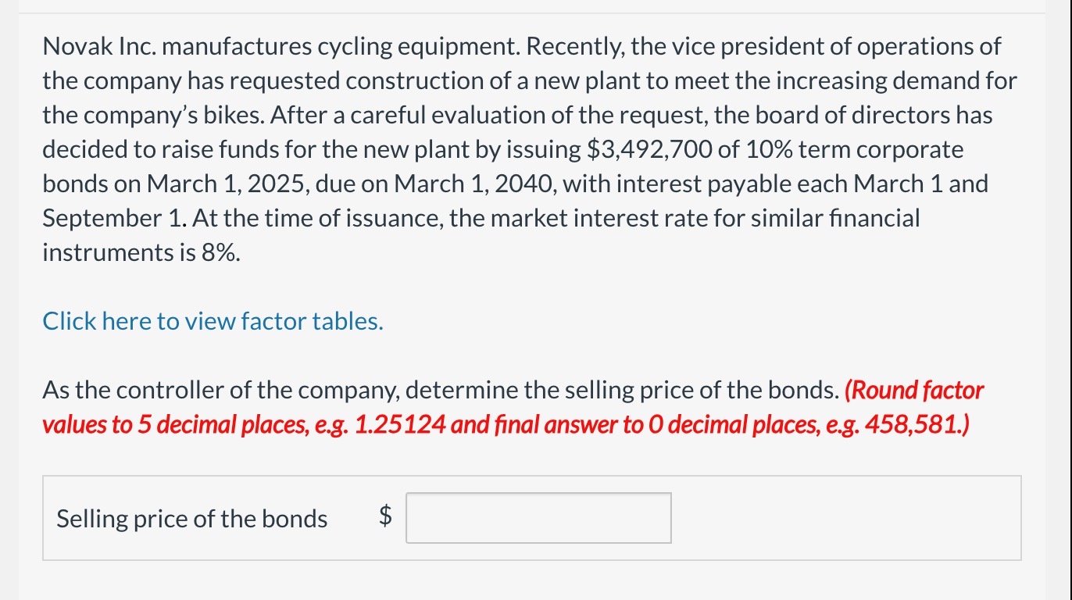Click the 'Selling price of the bonds' label
The image size is (1072, 600).
[191, 519]
